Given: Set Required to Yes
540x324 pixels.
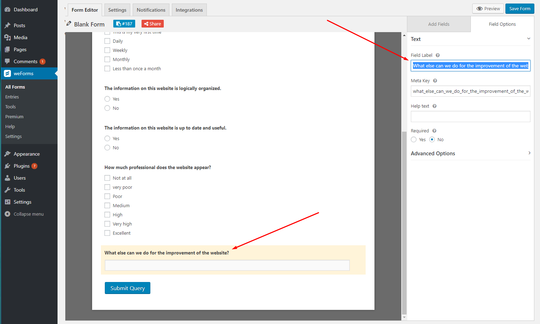Looking at the screenshot, I should point(414,139).
